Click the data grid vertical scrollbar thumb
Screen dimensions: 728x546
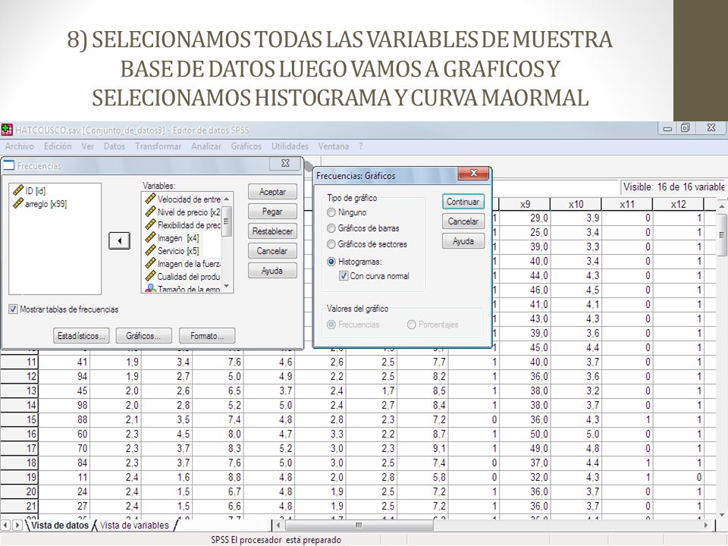pyautogui.click(x=722, y=236)
